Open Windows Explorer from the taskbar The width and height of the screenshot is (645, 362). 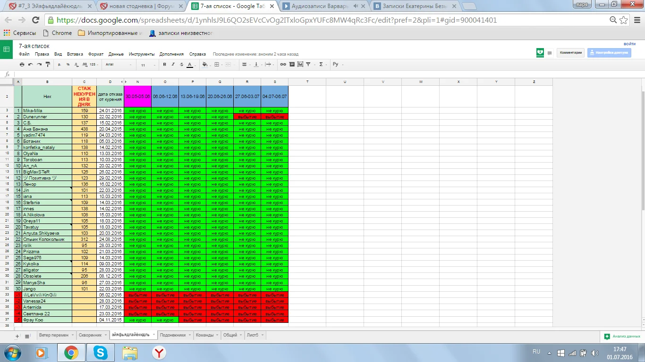click(x=129, y=352)
